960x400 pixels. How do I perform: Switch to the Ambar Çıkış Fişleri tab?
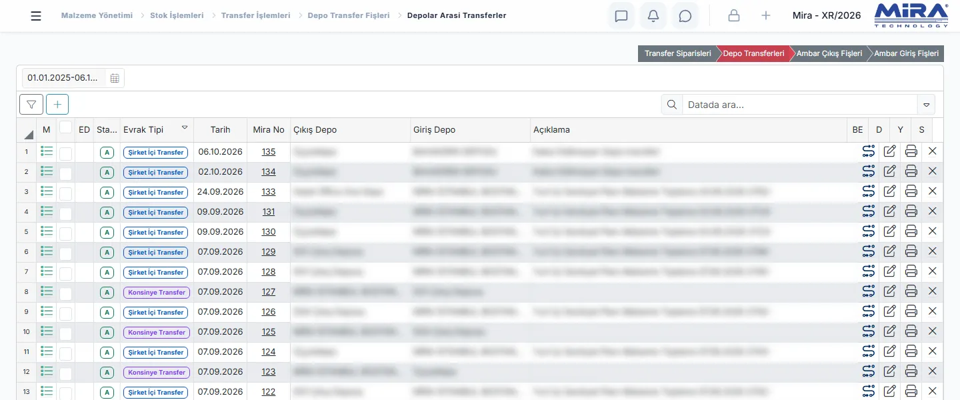pos(829,53)
